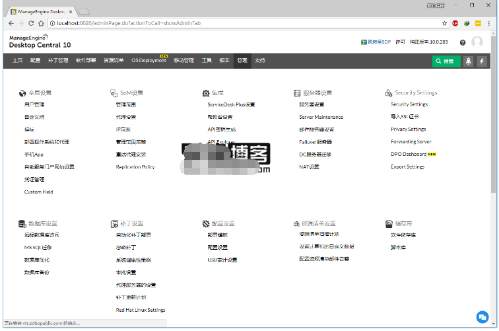Open the OS Deployment nav tab
The height and width of the screenshot is (331, 499).
coord(149,61)
